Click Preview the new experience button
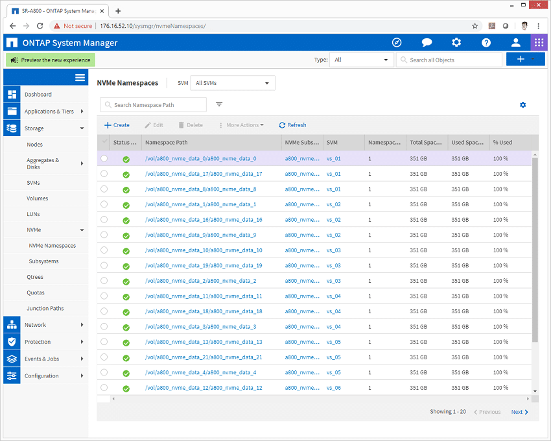 click(x=51, y=60)
